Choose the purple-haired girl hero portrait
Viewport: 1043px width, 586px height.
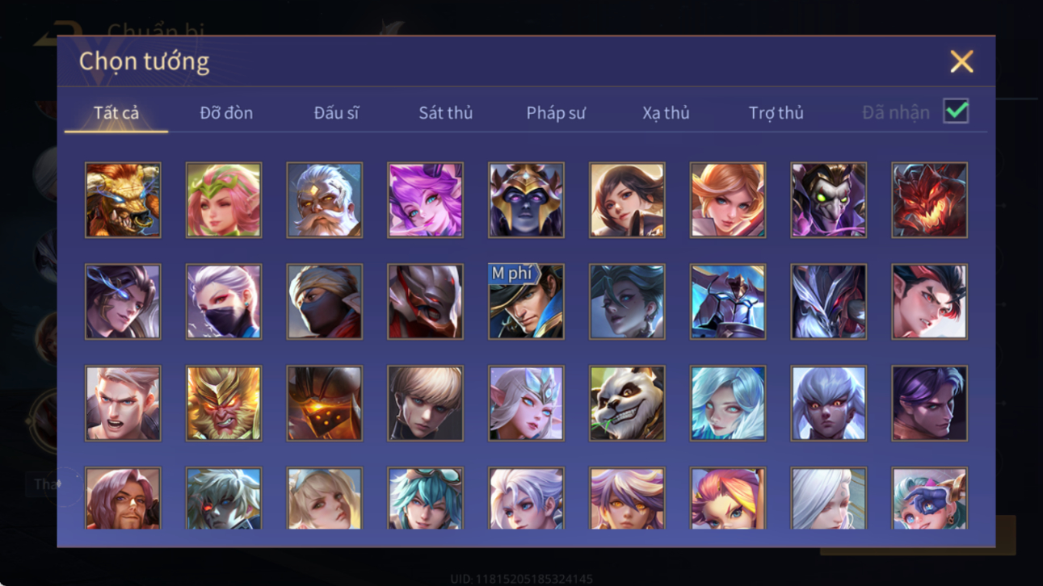click(425, 200)
